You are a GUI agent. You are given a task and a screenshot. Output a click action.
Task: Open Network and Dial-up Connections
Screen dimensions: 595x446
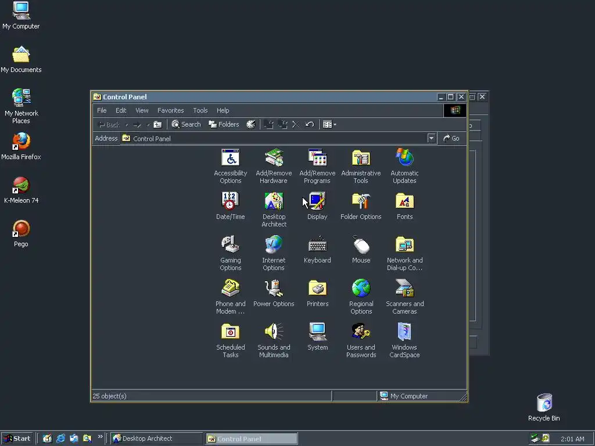coord(404,253)
